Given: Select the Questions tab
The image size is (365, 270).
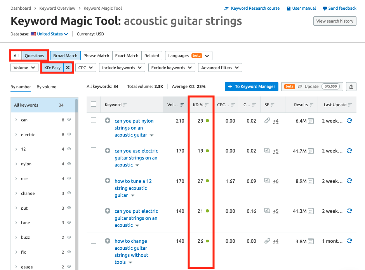Looking at the screenshot, I should [x=35, y=56].
